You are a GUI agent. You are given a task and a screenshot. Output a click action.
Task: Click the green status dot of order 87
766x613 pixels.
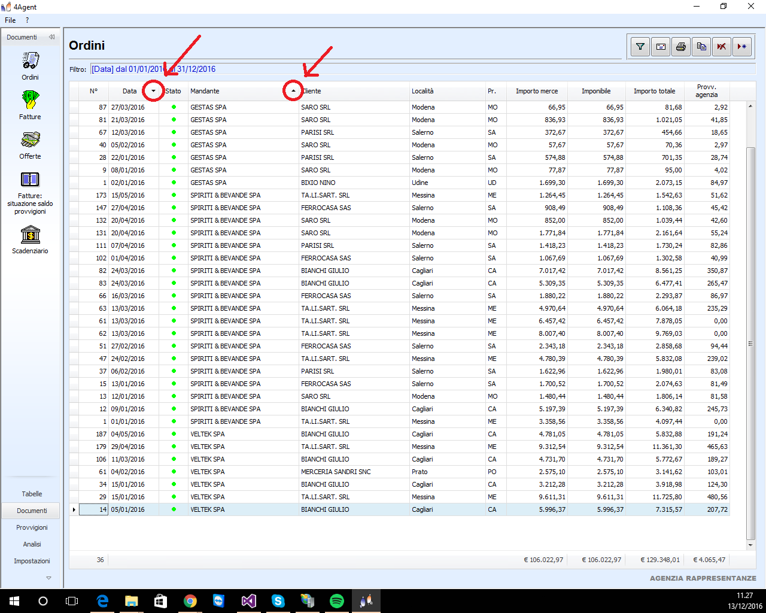pyautogui.click(x=174, y=107)
